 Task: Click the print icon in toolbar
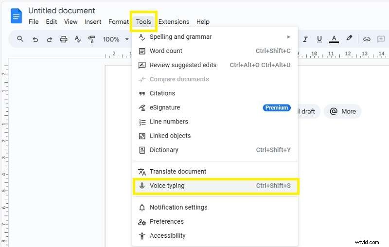click(x=63, y=39)
